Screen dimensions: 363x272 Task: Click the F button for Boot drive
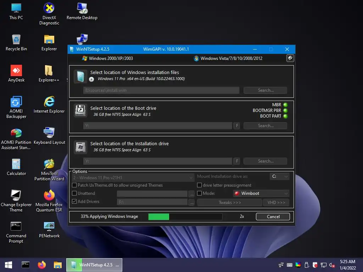tap(237, 126)
